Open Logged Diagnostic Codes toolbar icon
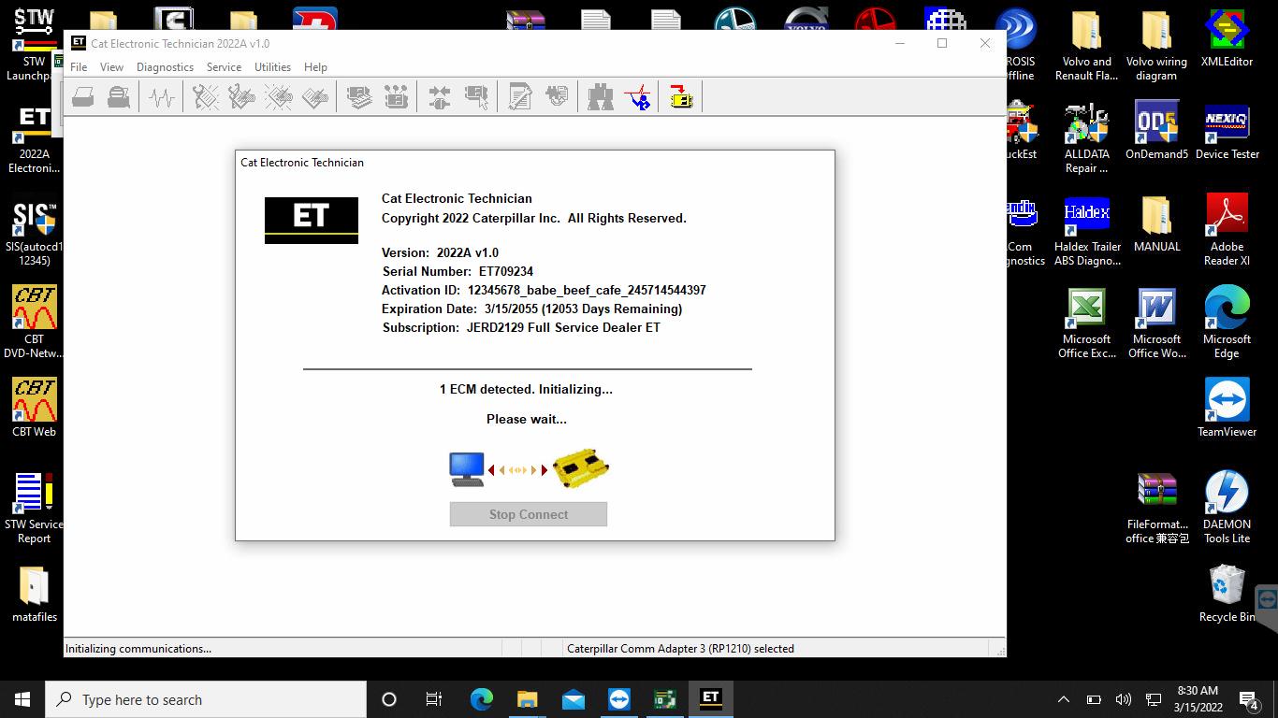 [x=242, y=96]
